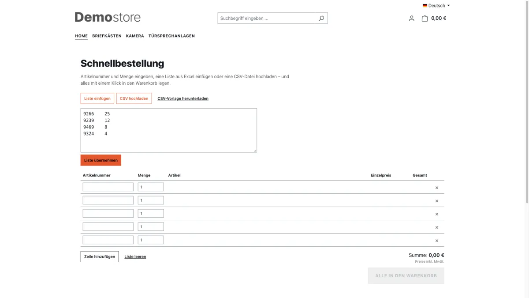529x298 pixels.
Task: Click the Summe: 0,00 € total
Action: click(x=426, y=255)
